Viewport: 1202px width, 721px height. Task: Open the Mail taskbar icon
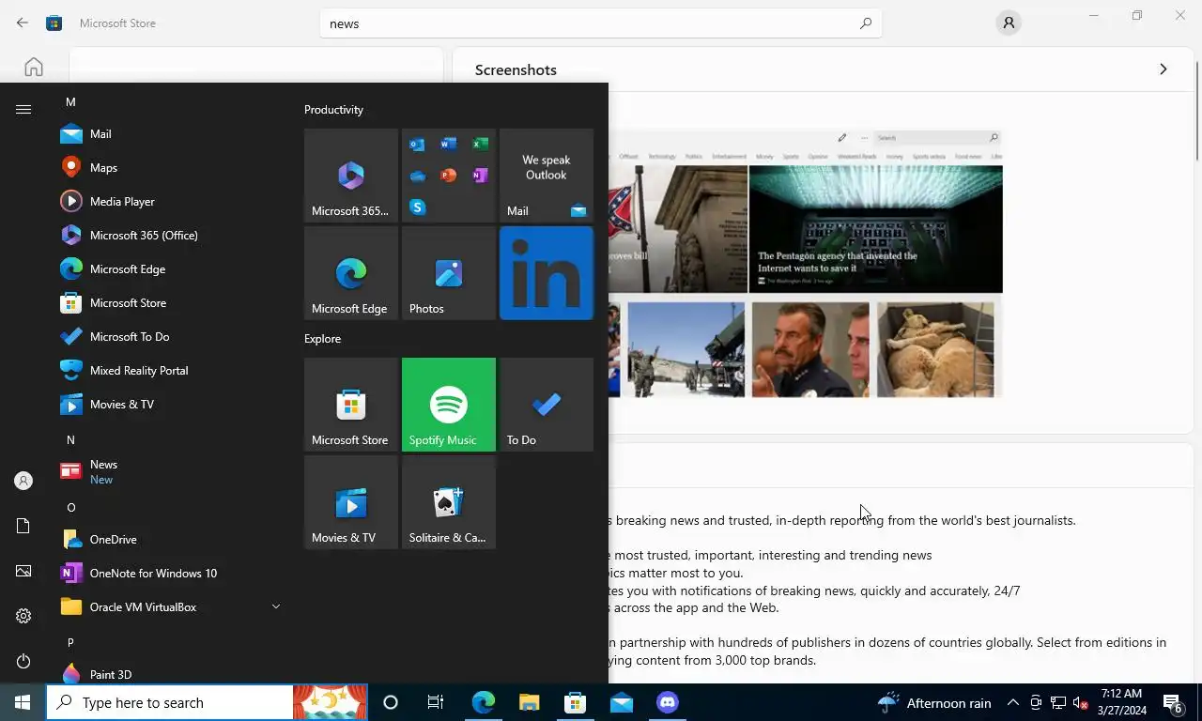(x=621, y=702)
